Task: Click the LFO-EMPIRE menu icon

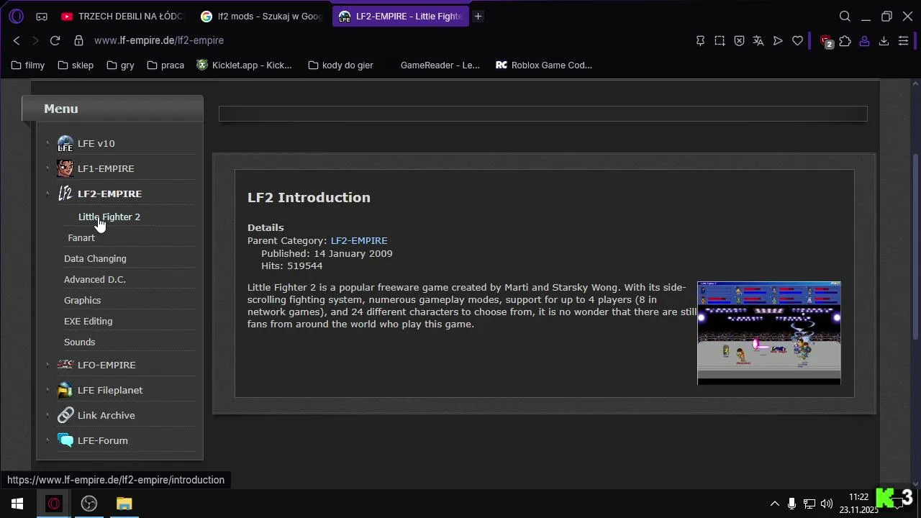Action: pyautogui.click(x=65, y=365)
